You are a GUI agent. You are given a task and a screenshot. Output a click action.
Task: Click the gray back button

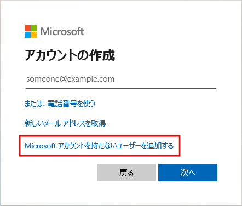coord(126,173)
